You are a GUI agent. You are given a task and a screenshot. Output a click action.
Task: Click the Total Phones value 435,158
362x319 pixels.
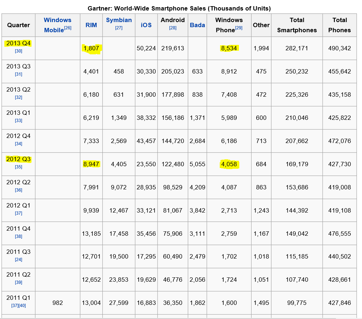click(340, 95)
